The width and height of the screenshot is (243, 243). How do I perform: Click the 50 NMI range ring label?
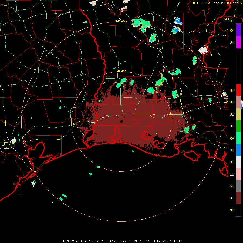121,72
